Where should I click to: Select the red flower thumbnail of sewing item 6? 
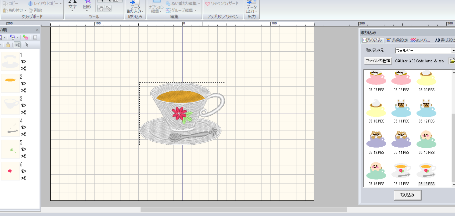10,171
